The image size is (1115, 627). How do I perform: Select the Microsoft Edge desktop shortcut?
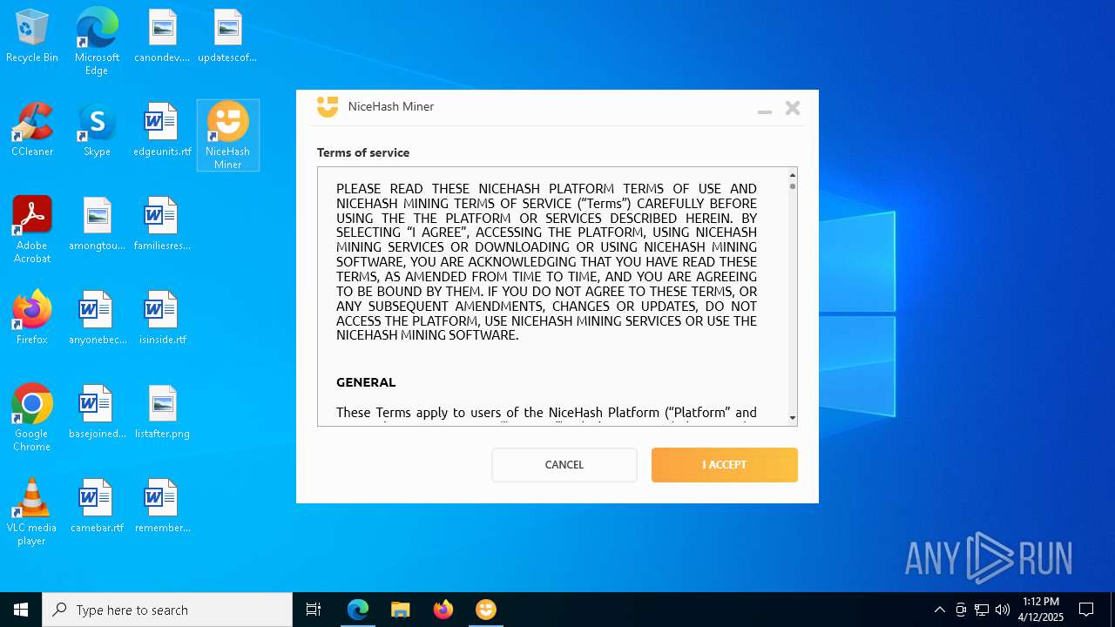pos(97,42)
